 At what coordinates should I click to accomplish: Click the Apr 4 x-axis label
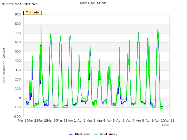[101, 120]
